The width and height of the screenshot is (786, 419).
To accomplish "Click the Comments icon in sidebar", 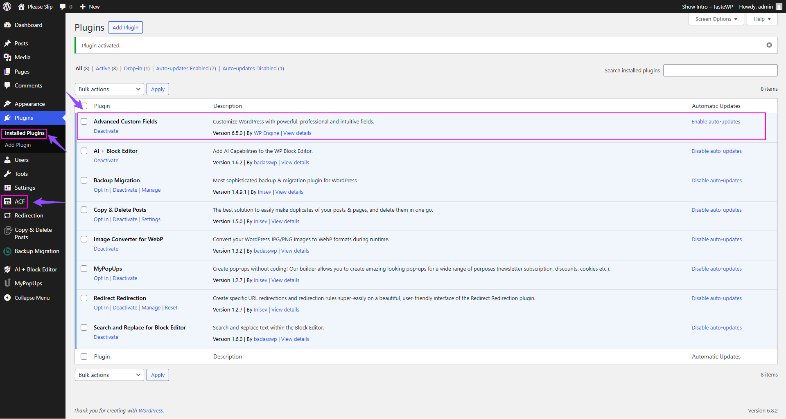I will (7, 85).
